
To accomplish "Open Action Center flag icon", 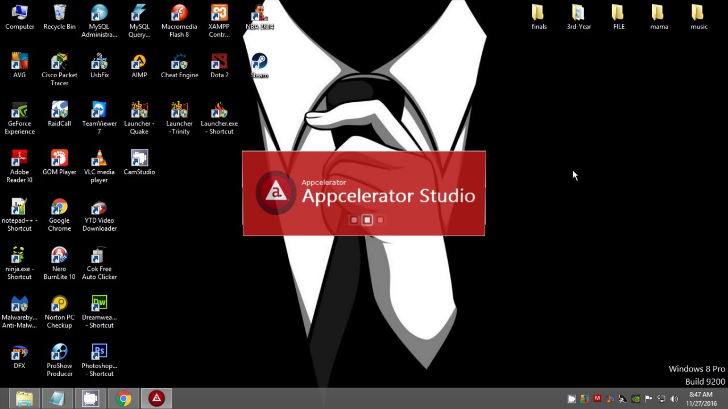I will pyautogui.click(x=648, y=399).
